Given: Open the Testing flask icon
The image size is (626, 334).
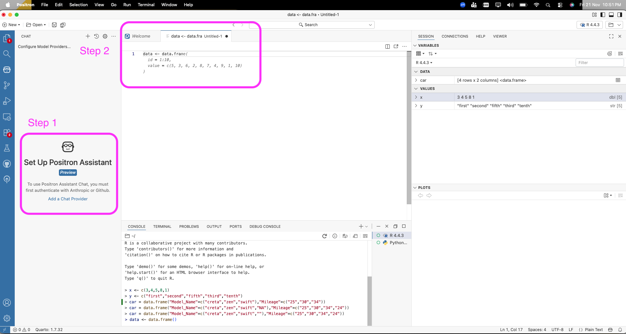Looking at the screenshot, I should (x=7, y=148).
